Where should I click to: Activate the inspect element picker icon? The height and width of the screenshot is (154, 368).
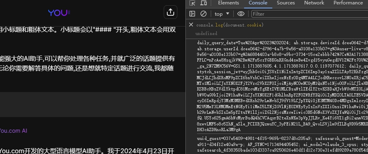193,3
